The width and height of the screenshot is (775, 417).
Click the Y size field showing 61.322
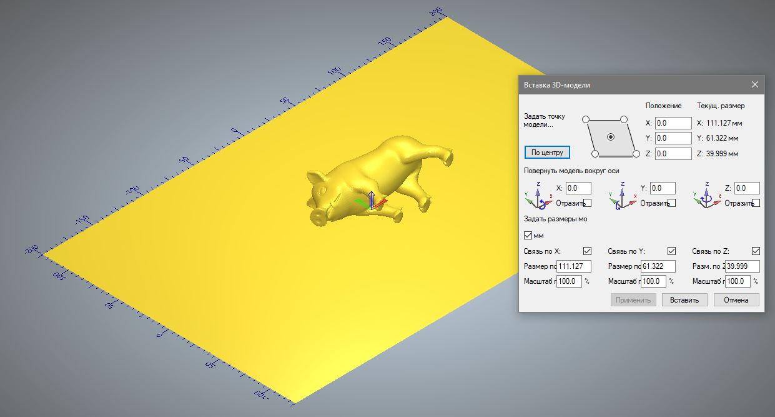pos(658,266)
